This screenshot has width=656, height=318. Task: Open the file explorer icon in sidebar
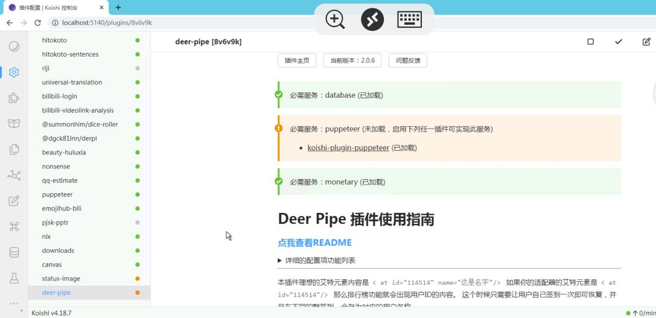(14, 150)
